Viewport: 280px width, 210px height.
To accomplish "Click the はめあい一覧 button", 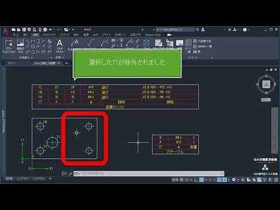I will (202, 46).
